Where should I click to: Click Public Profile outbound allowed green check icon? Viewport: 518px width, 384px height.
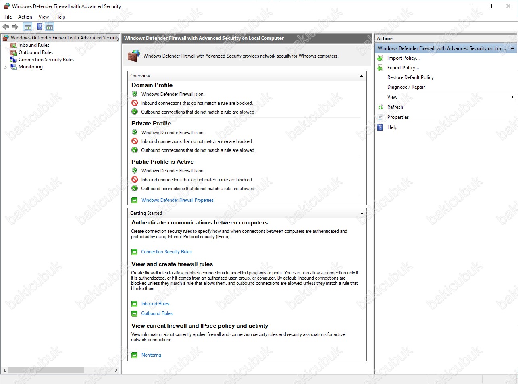point(135,188)
